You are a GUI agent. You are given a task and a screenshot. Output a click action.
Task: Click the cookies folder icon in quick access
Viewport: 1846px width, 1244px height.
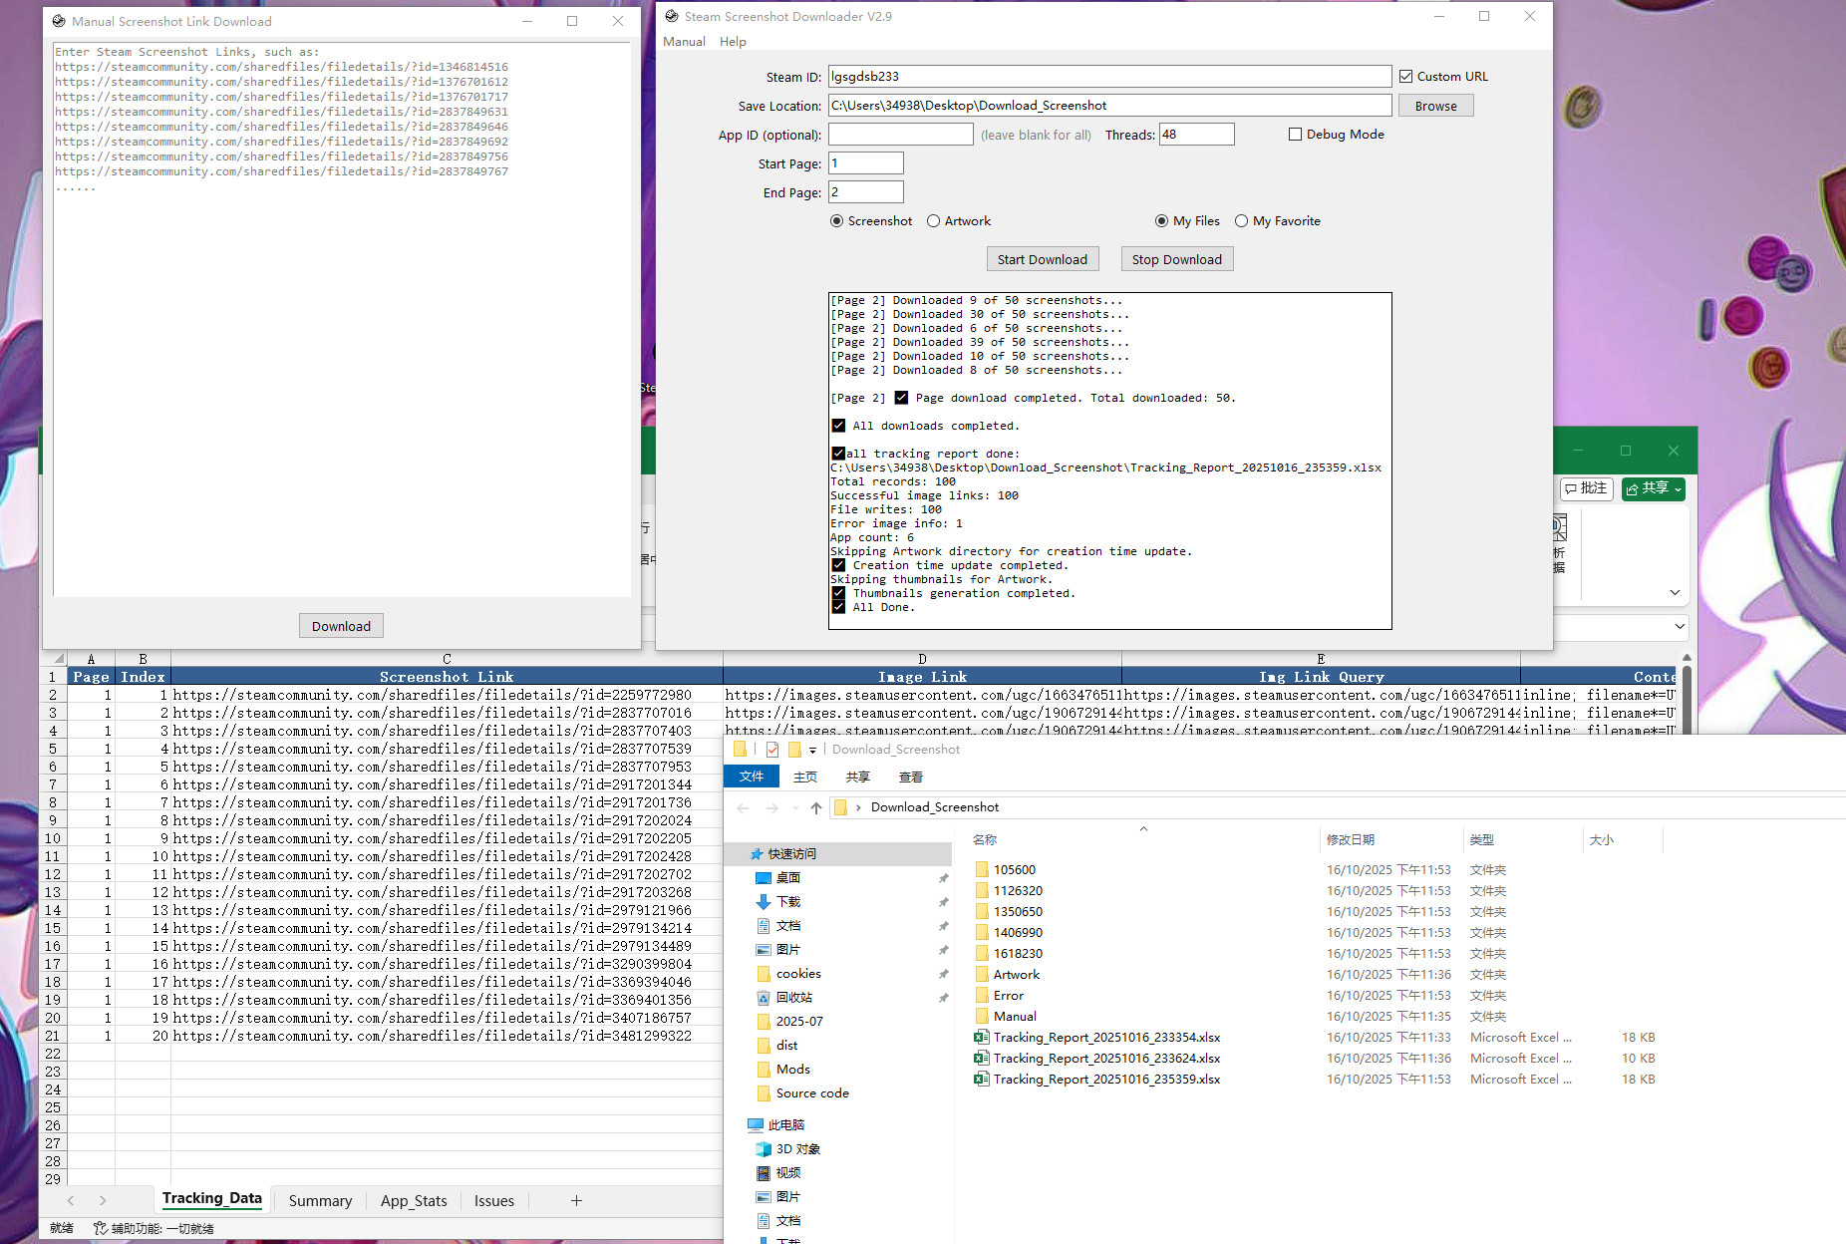coord(764,973)
